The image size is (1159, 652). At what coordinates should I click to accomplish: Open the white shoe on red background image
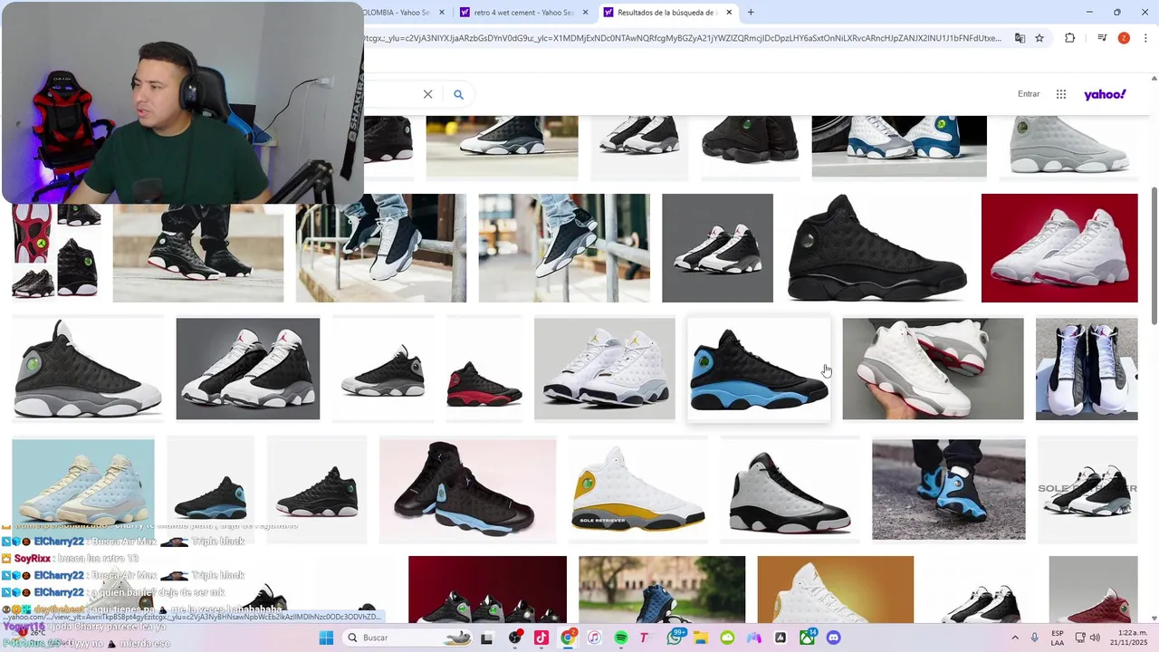click(x=1059, y=248)
